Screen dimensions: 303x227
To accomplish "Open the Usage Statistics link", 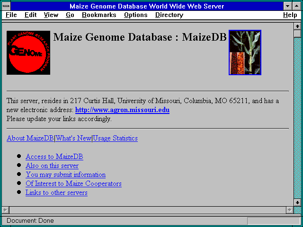I will tap(116, 138).
